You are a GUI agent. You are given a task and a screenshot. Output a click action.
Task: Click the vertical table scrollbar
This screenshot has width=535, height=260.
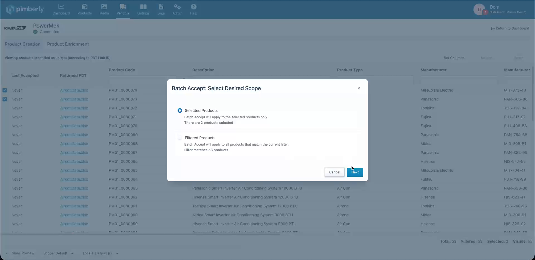pyautogui.click(x=533, y=94)
